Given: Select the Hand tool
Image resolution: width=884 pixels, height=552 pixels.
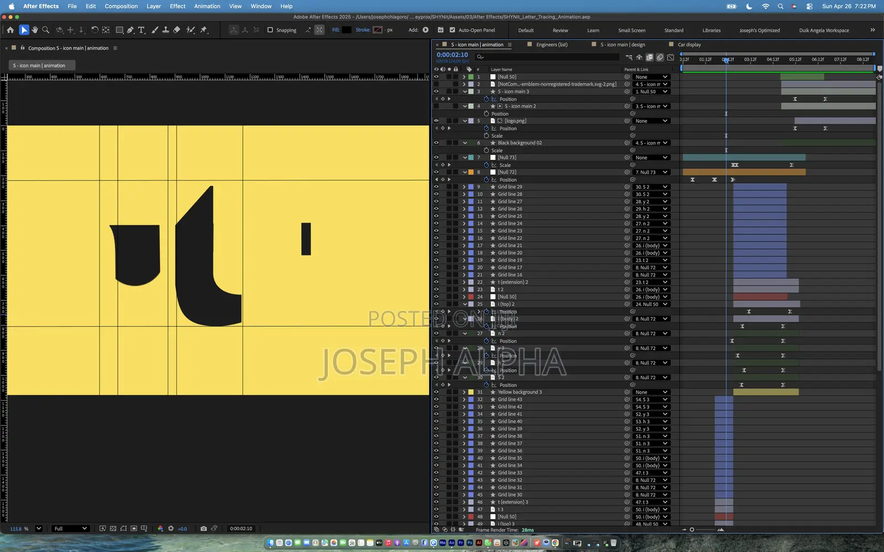Looking at the screenshot, I should tap(35, 30).
